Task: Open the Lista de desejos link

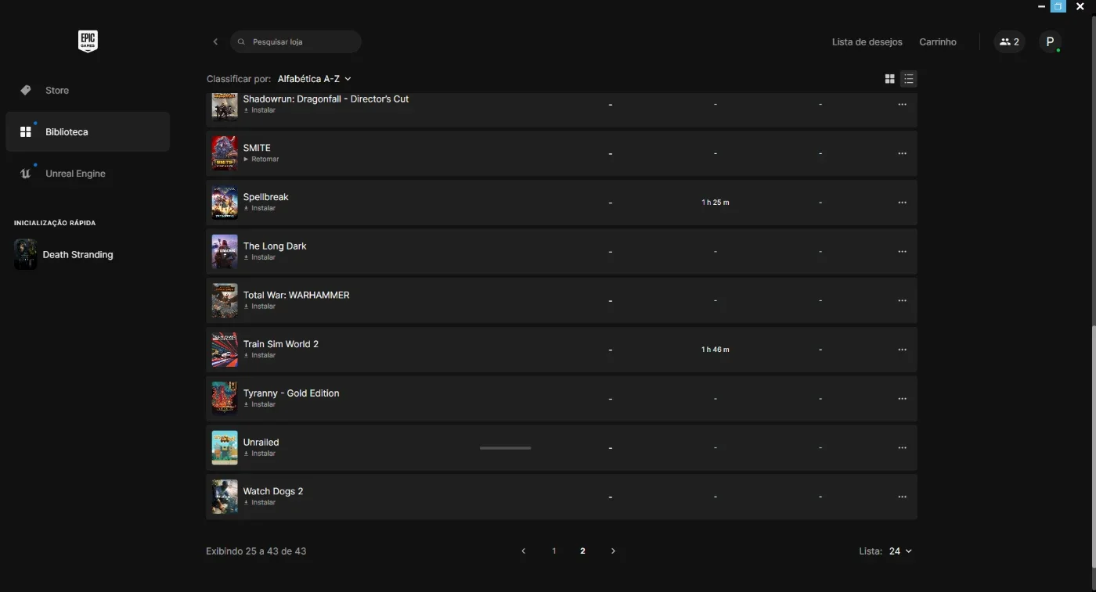Action: pyautogui.click(x=867, y=42)
